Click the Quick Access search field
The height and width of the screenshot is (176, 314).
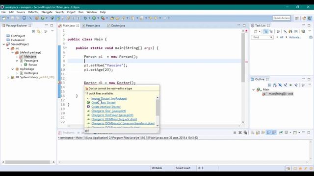point(281,18)
